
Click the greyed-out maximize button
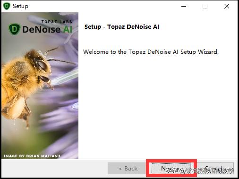click(x=205, y=6)
